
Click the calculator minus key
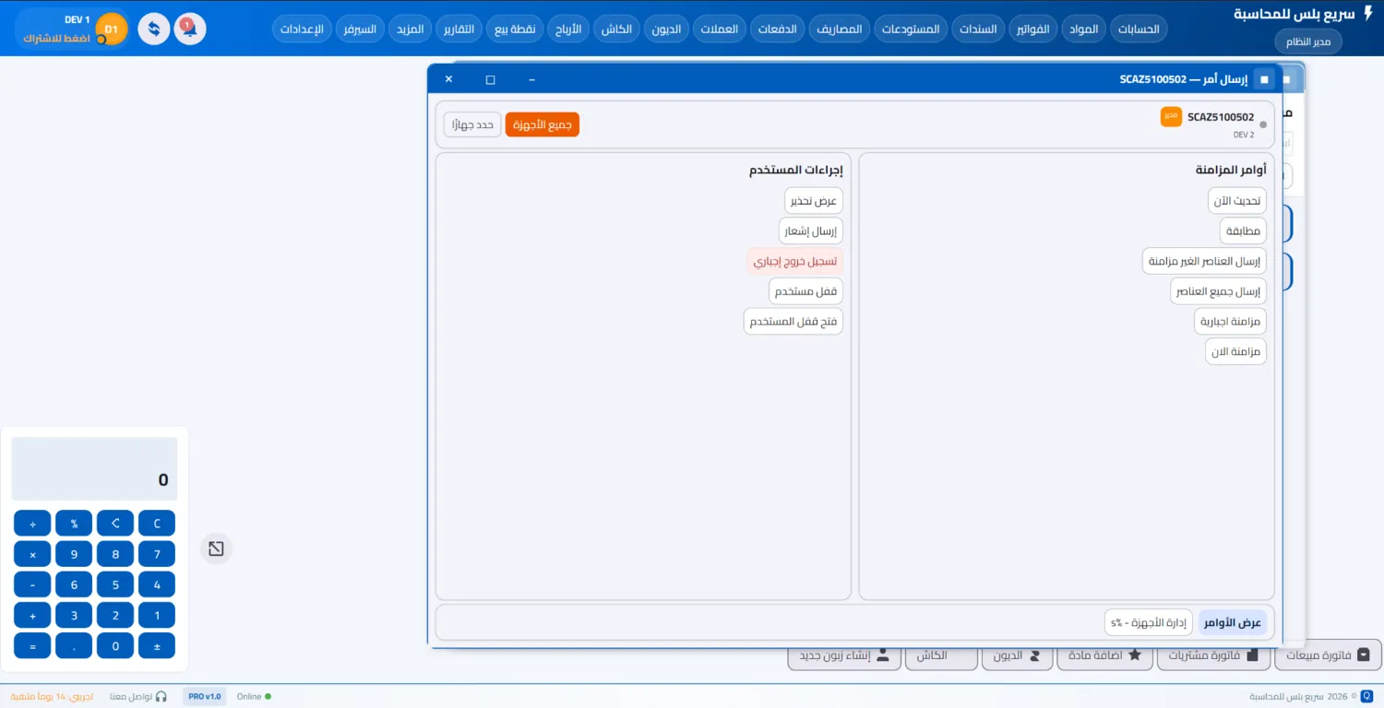tap(32, 584)
